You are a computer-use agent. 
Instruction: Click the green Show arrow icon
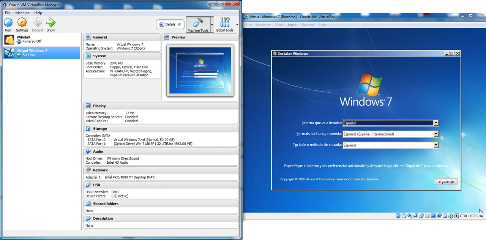50,22
